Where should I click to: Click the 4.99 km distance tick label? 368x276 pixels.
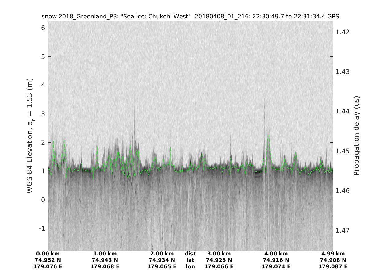[x=333, y=254]
